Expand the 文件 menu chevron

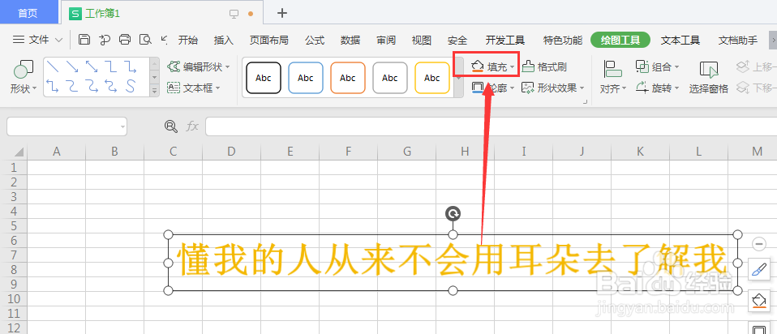point(59,41)
